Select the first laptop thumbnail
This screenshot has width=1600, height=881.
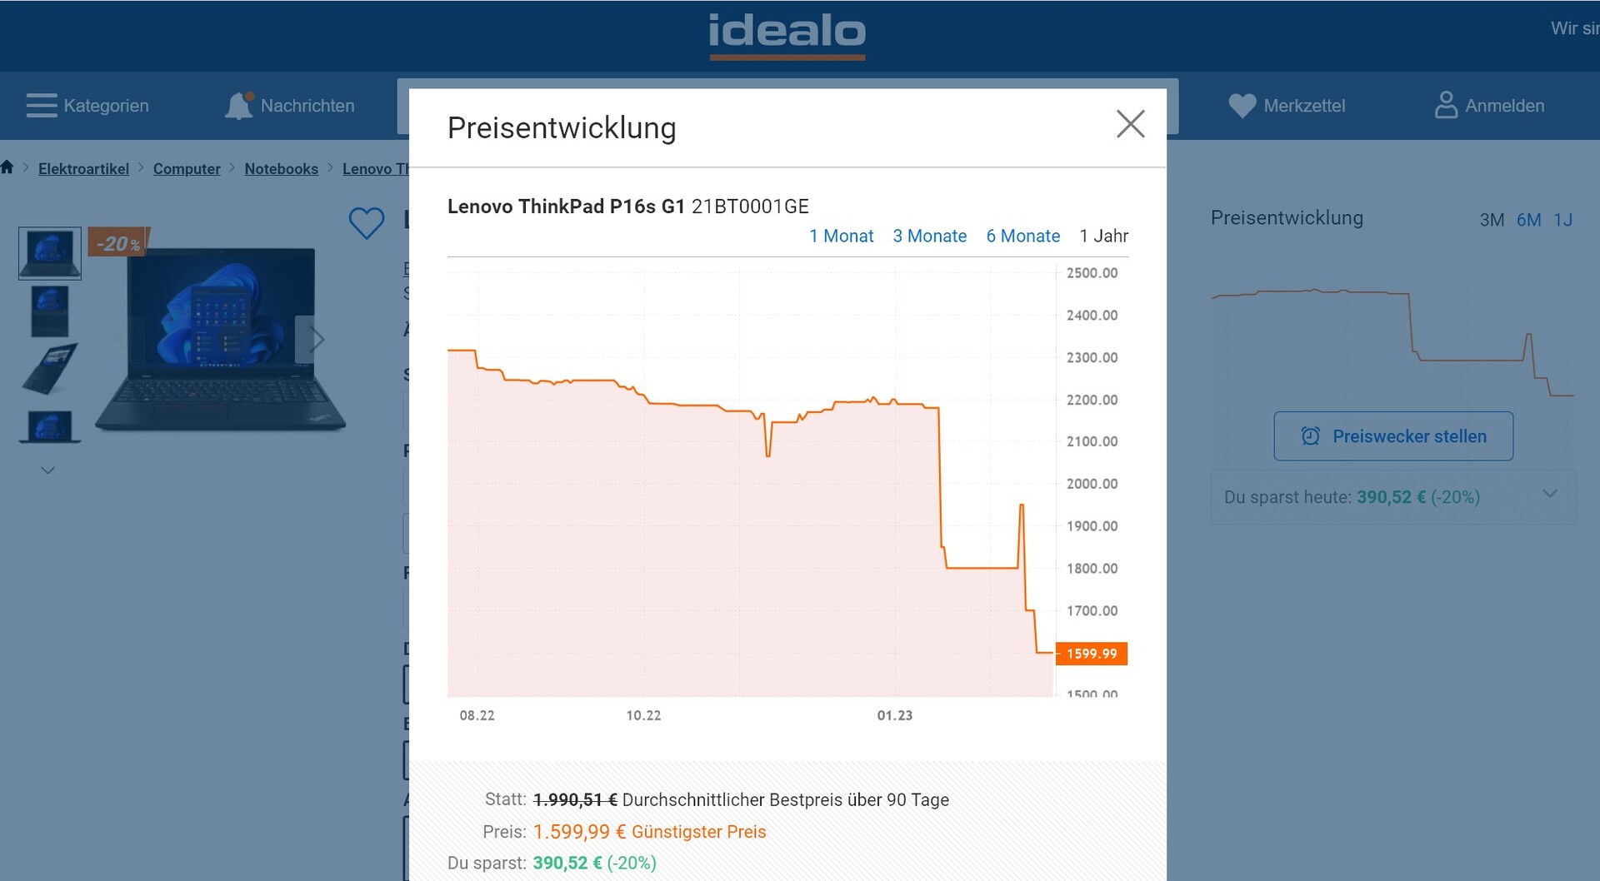coord(50,252)
